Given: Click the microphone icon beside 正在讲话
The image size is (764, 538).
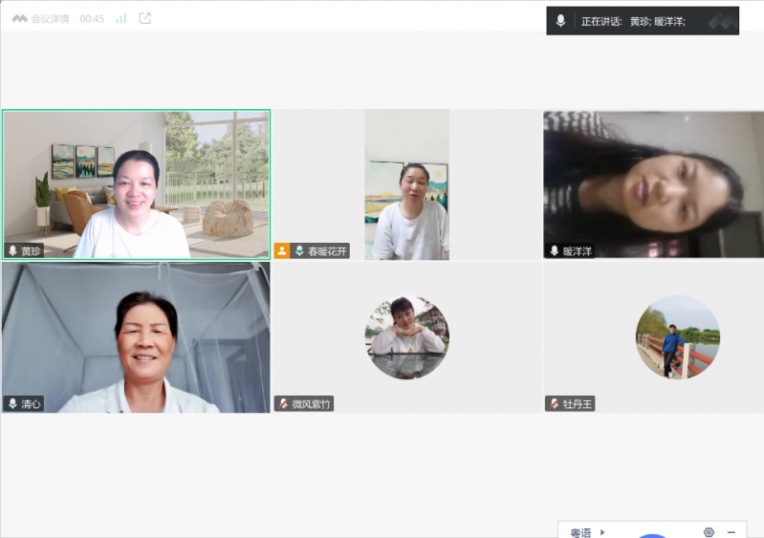Looking at the screenshot, I should point(561,21).
